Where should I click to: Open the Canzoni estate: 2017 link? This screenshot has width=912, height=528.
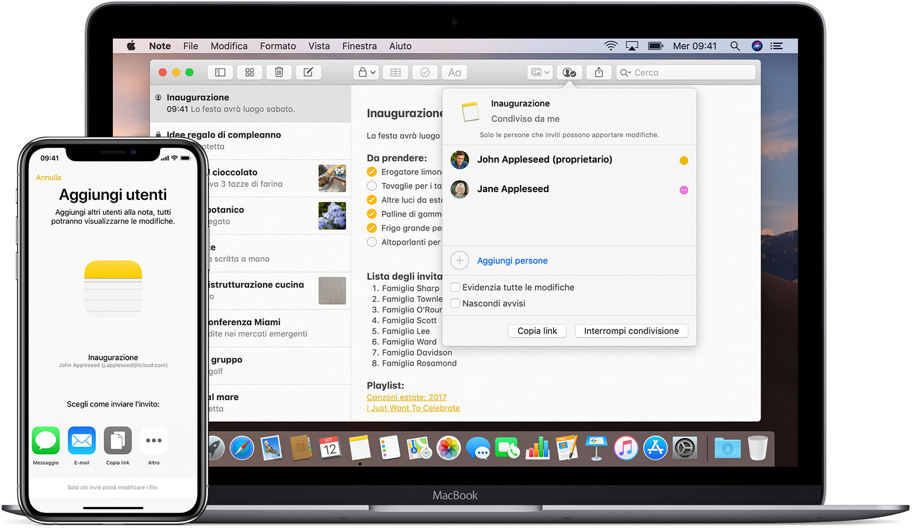pyautogui.click(x=406, y=397)
